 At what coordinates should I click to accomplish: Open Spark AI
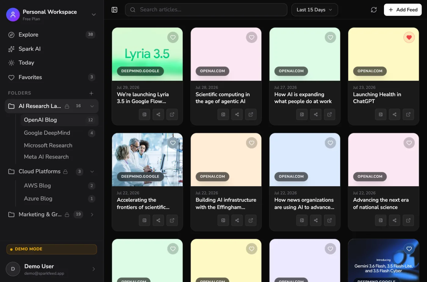[51, 49]
